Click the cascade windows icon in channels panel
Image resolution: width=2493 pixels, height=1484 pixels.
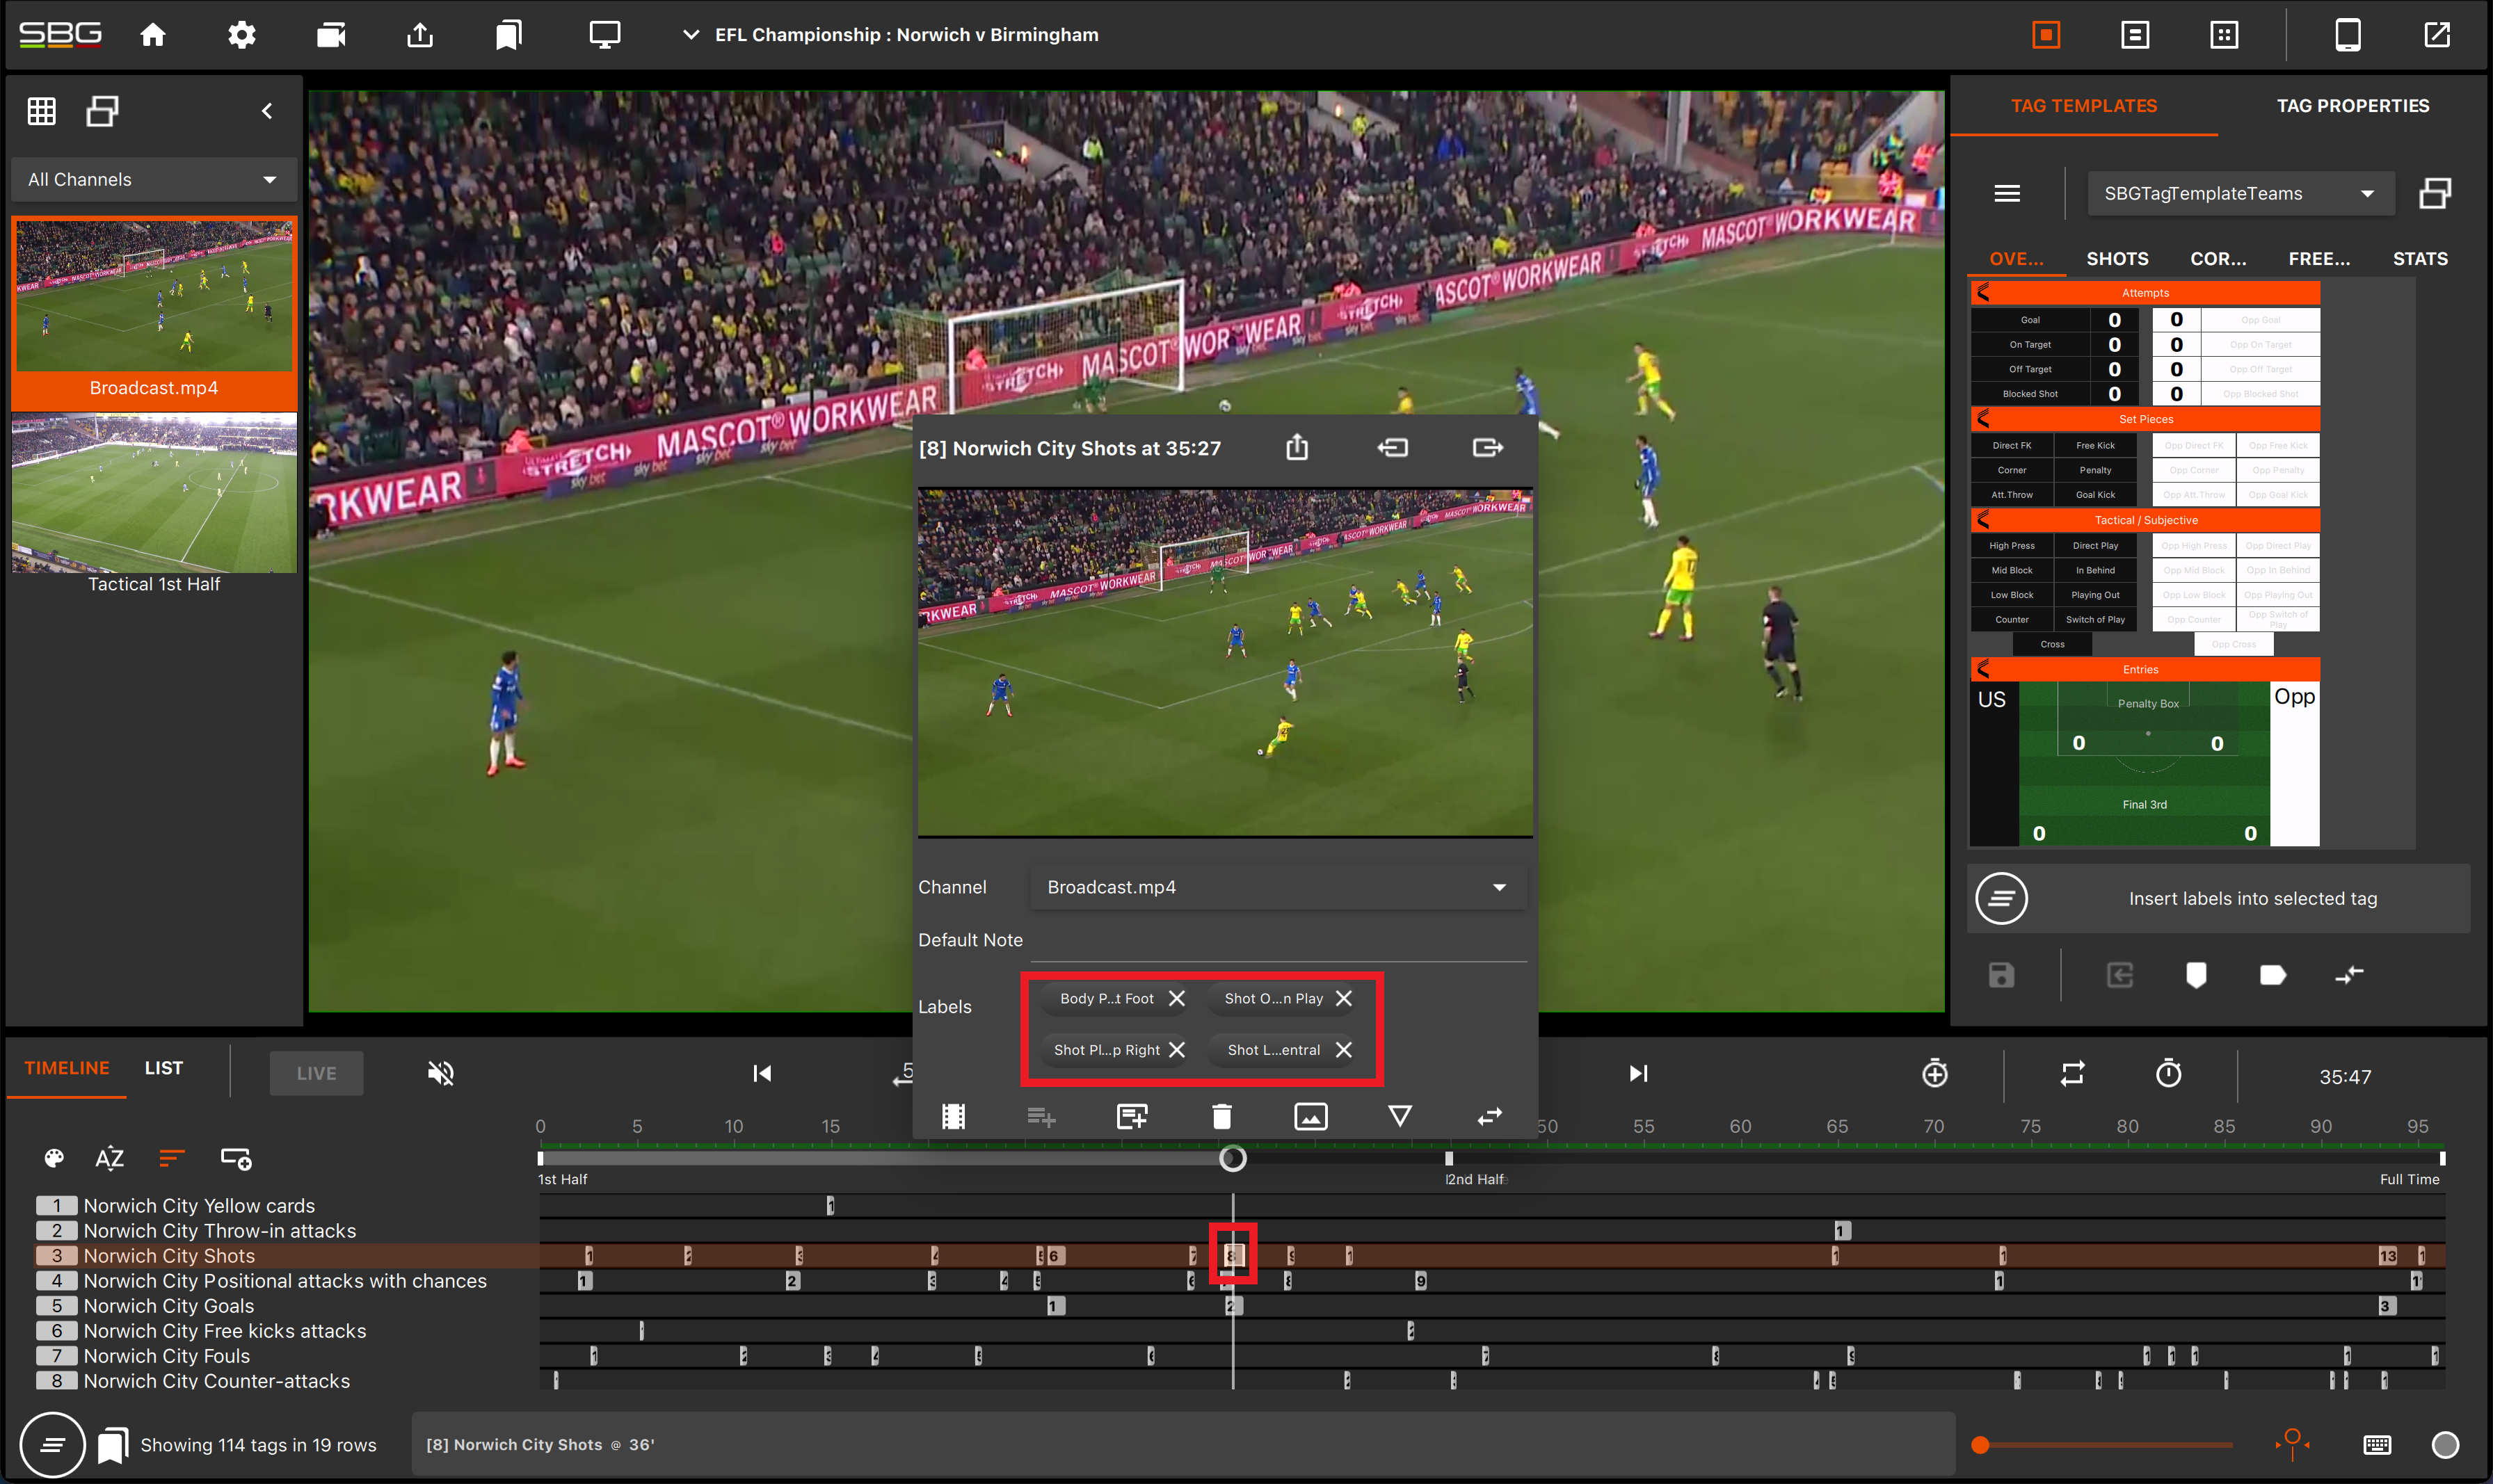pos(102,111)
